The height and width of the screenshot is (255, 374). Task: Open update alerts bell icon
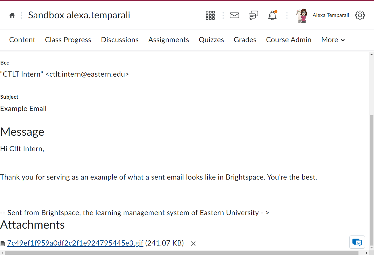pyautogui.click(x=272, y=15)
